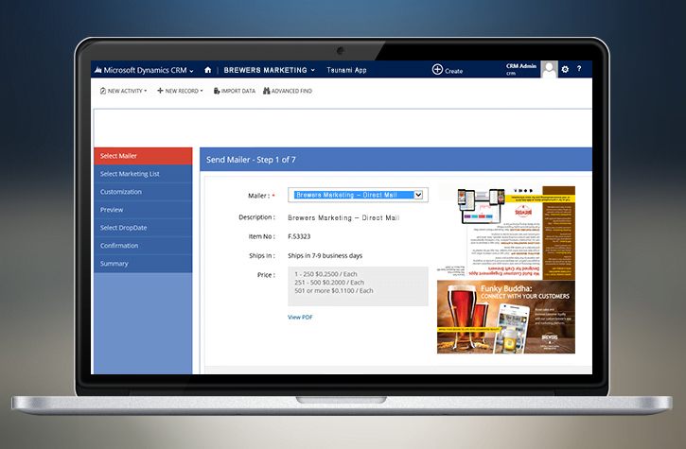Click the Import Data icon
Image resolution: width=686 pixels, height=449 pixels.
216,91
